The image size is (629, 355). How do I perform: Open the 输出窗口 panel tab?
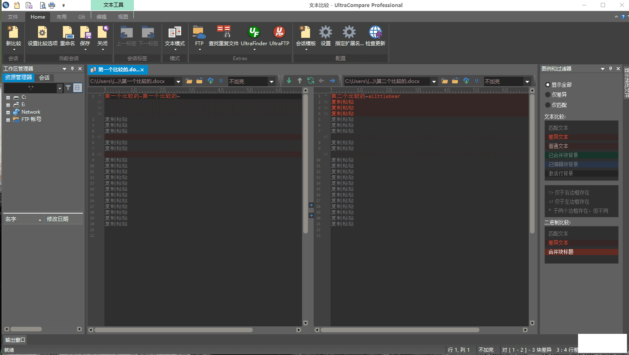coord(15,340)
